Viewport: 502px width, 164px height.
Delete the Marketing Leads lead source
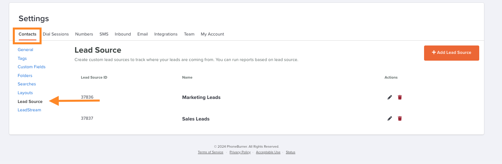click(x=400, y=97)
